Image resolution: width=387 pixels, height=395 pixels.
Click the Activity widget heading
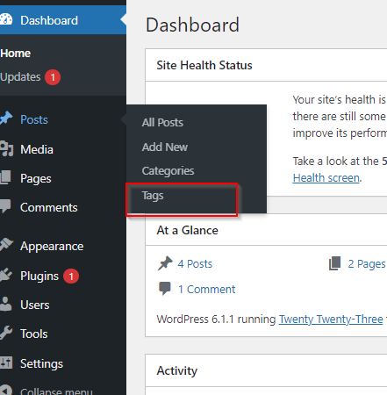177,370
